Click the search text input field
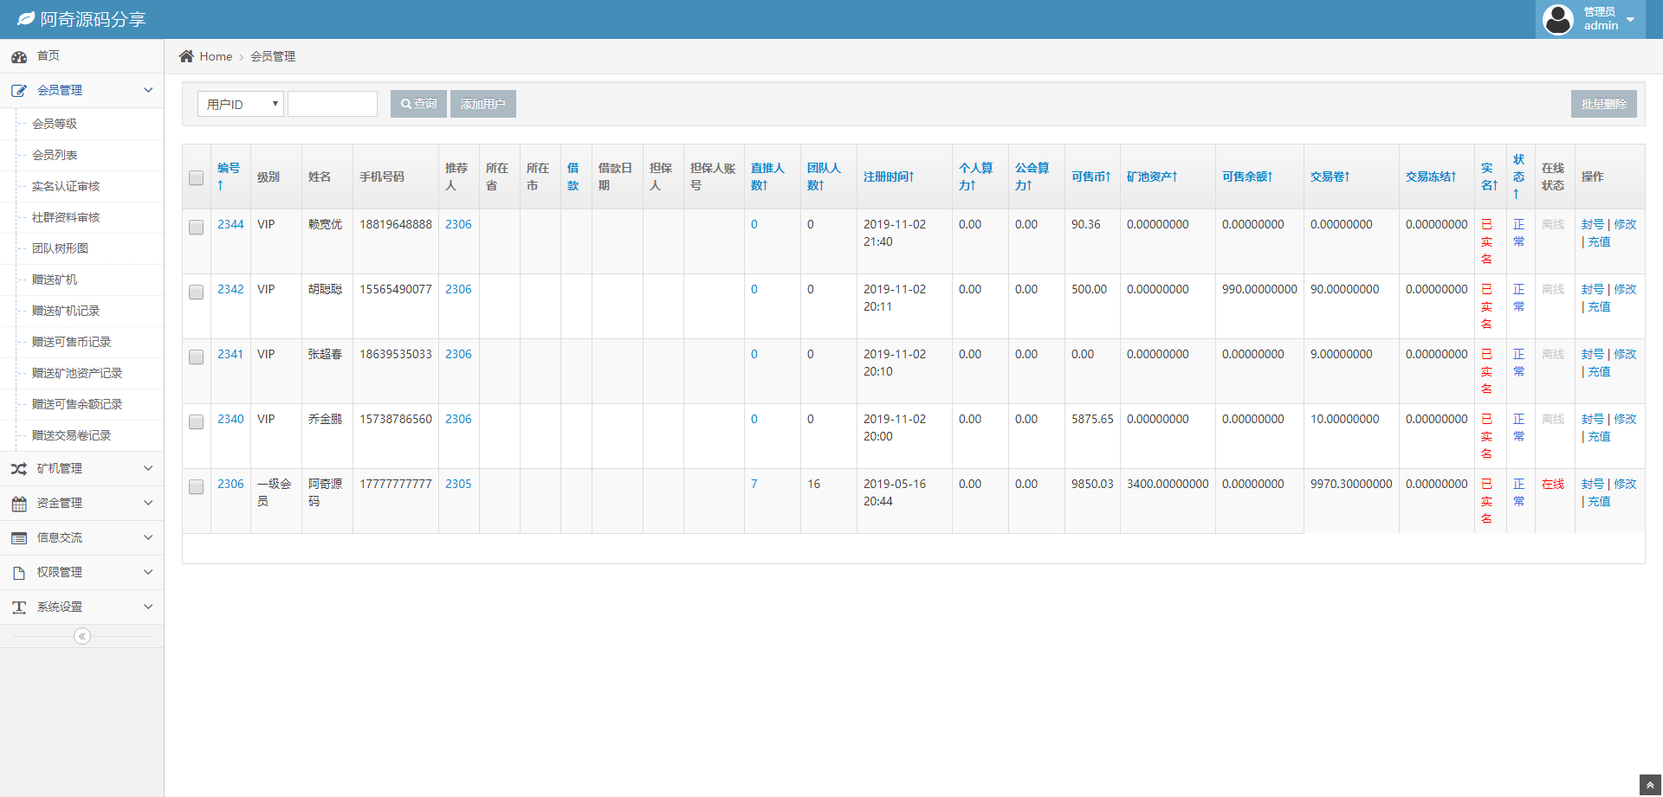 point(333,104)
